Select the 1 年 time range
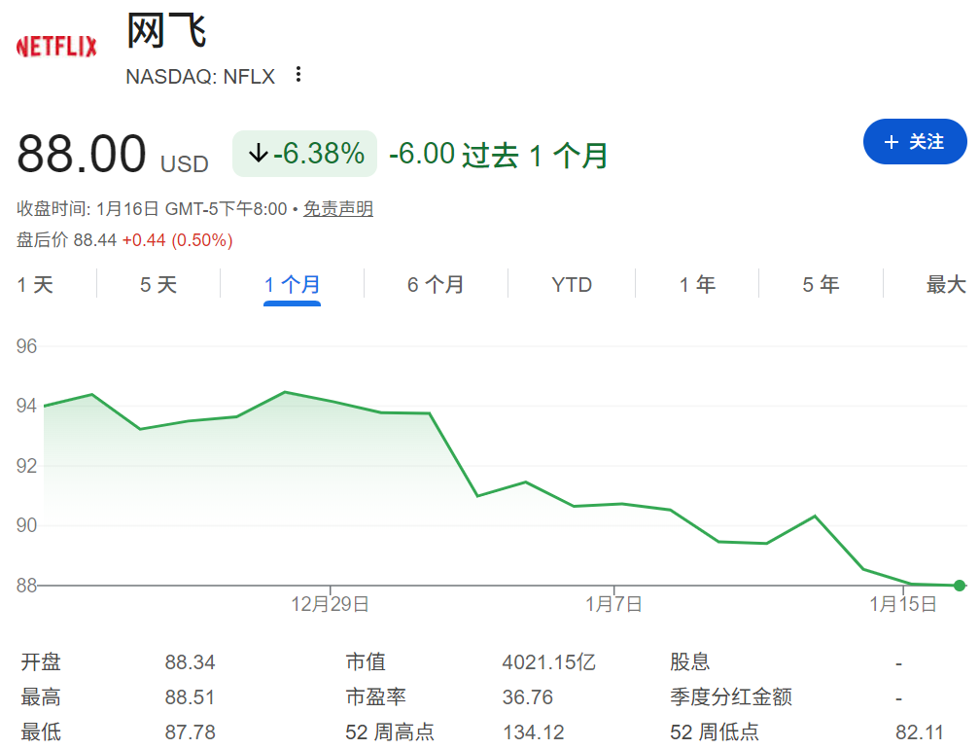Image resolution: width=980 pixels, height=749 pixels. coord(696,284)
